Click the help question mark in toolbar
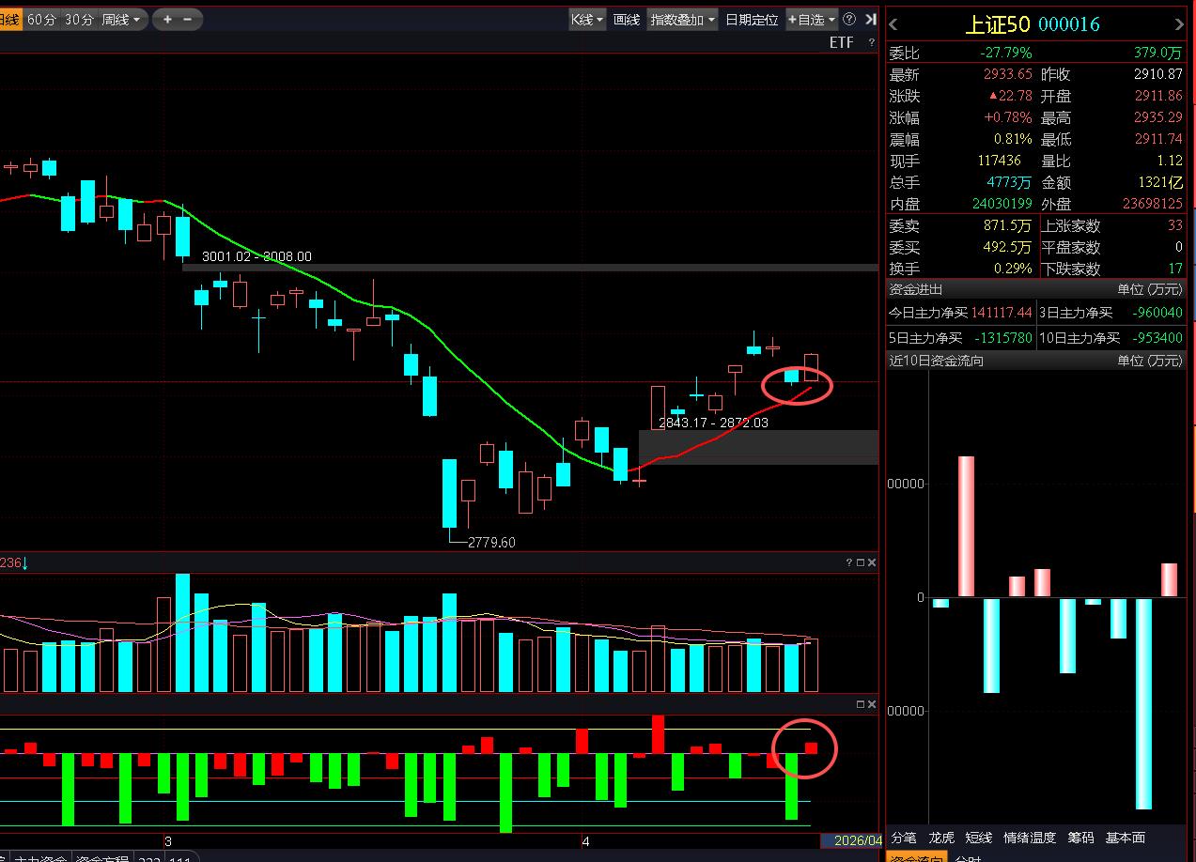The image size is (1196, 862). click(x=849, y=19)
